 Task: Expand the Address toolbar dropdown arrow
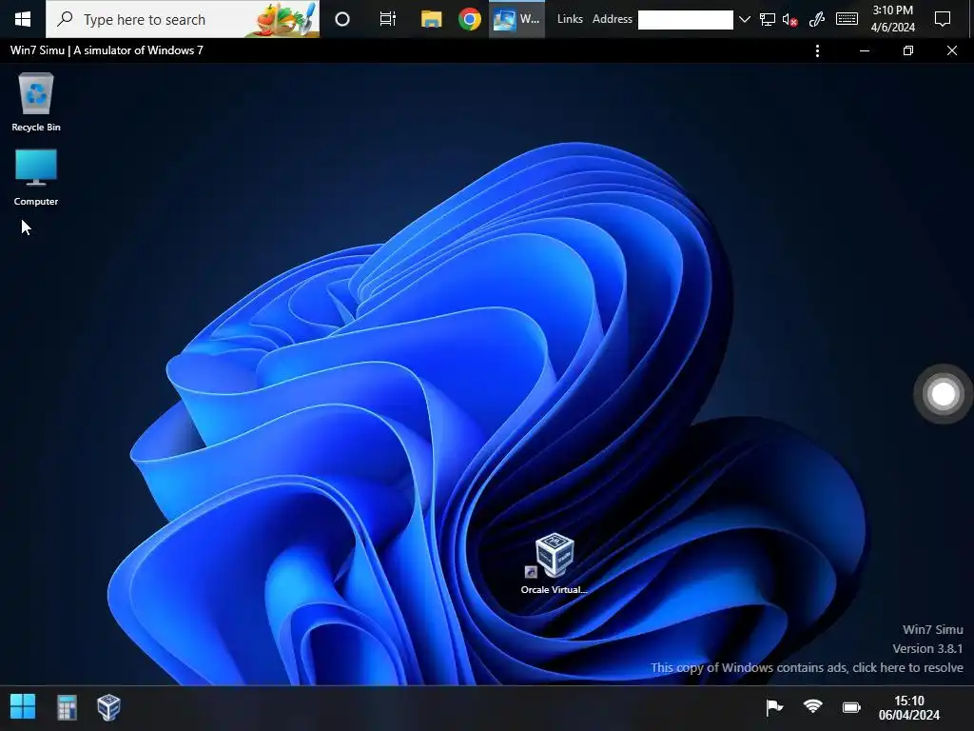744,20
